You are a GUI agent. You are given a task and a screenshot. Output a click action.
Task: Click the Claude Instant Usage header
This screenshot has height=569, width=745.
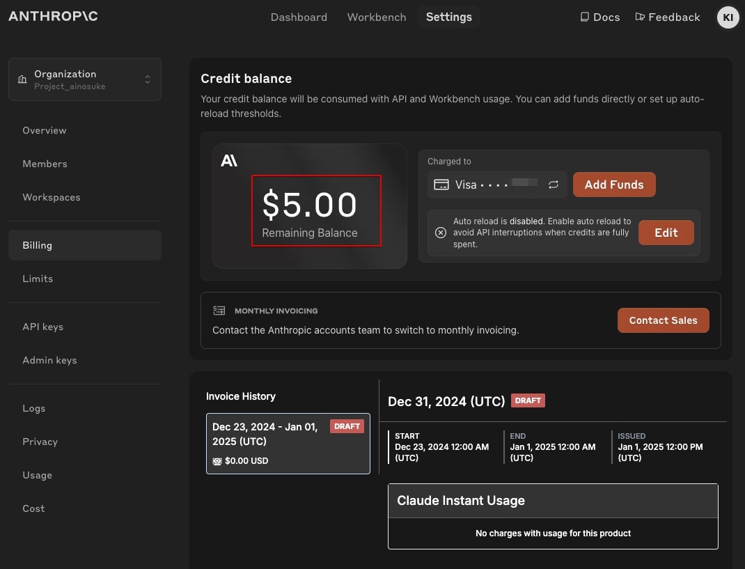tap(553, 501)
